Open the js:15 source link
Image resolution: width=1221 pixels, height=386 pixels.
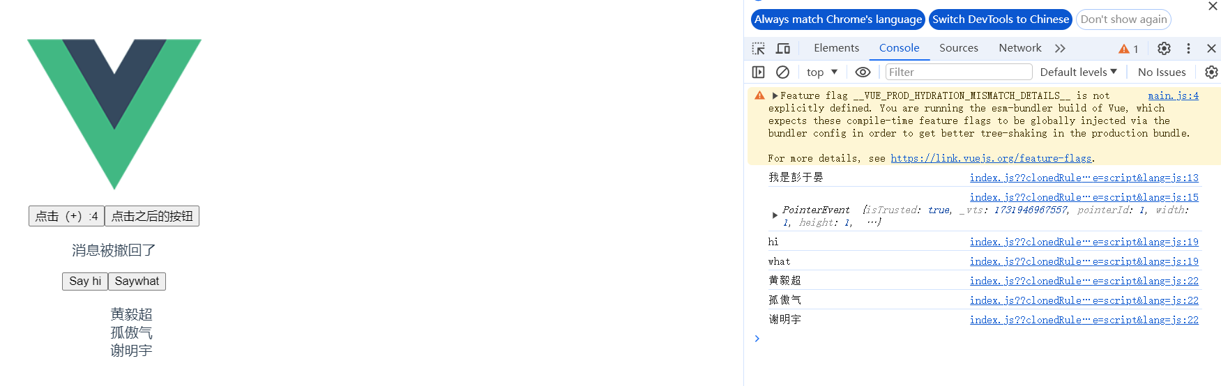coord(1084,197)
